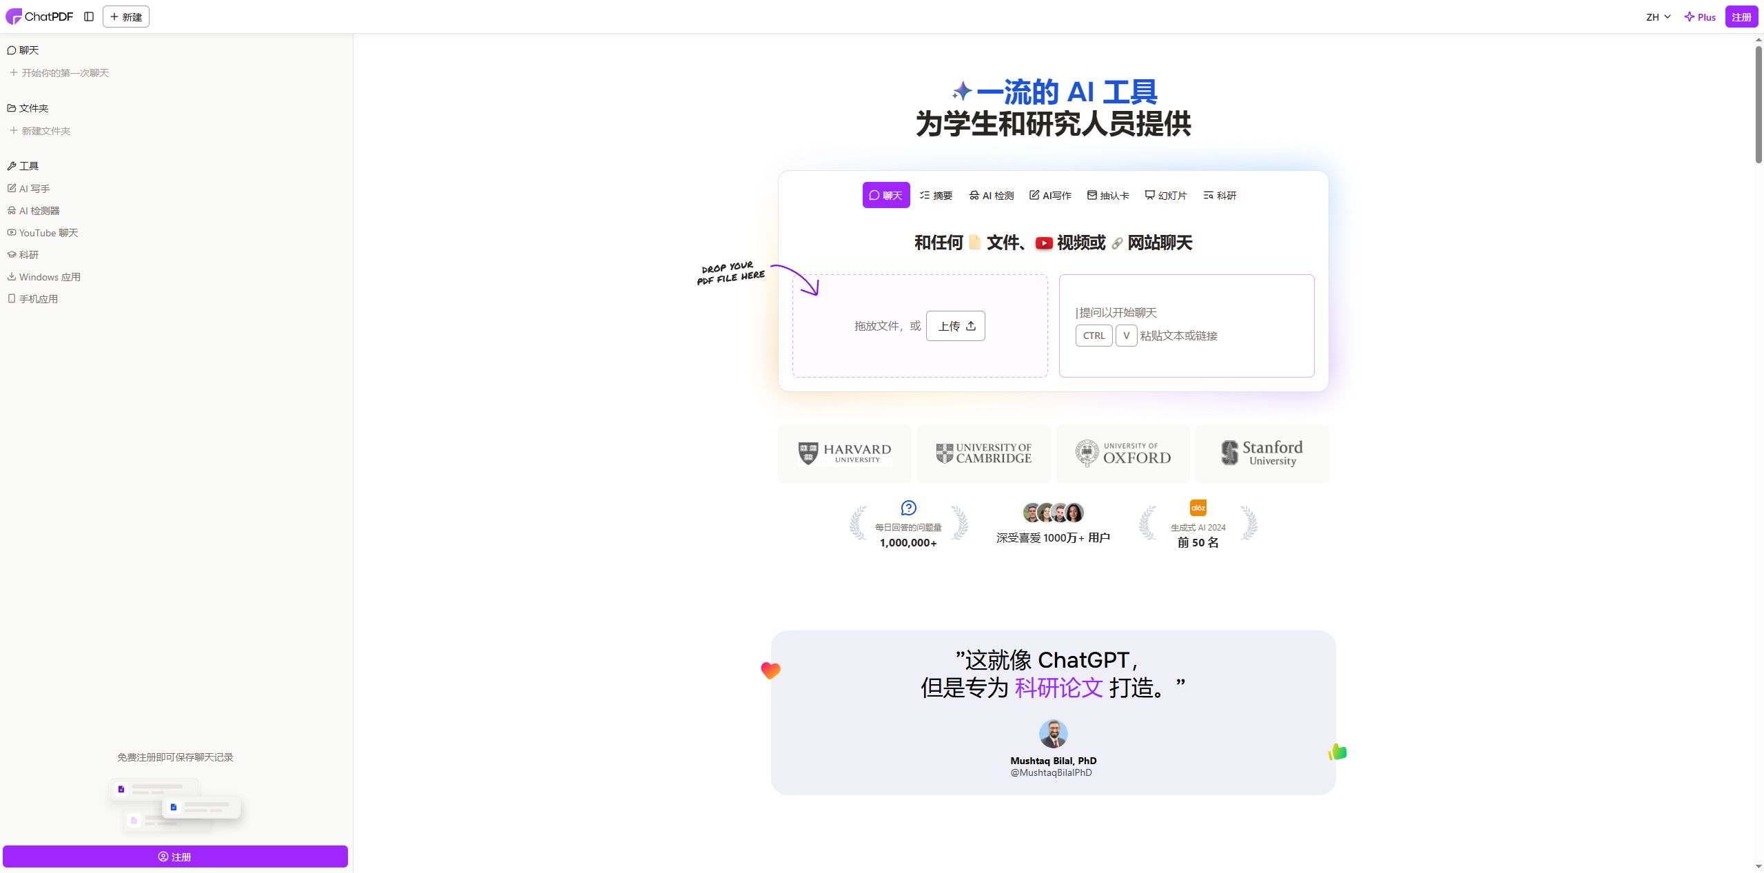Click the @MushtaqBilalPhD handle
The image size is (1764, 873).
click(1052, 772)
